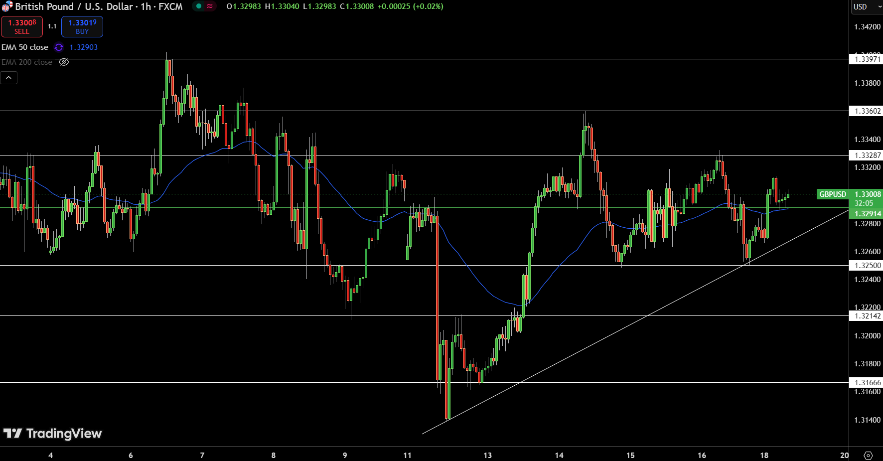Click the 1.32600 price scale tick
This screenshot has height=461, width=883.
[x=868, y=252]
